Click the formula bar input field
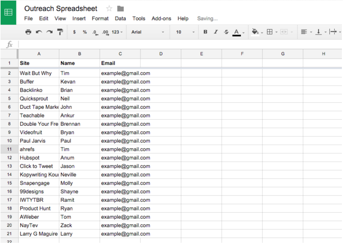 click(x=175, y=44)
